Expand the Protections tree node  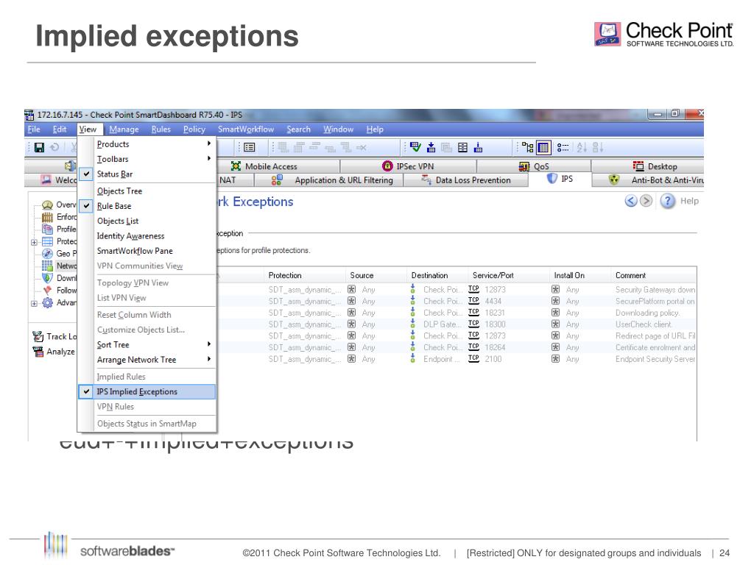(x=34, y=242)
